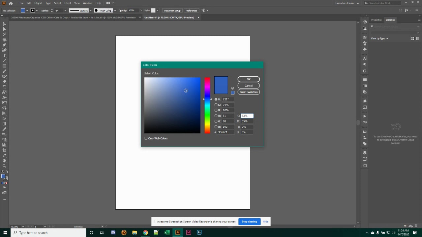
Task: Open the Appearance panel sun icon
Action: point(365,101)
